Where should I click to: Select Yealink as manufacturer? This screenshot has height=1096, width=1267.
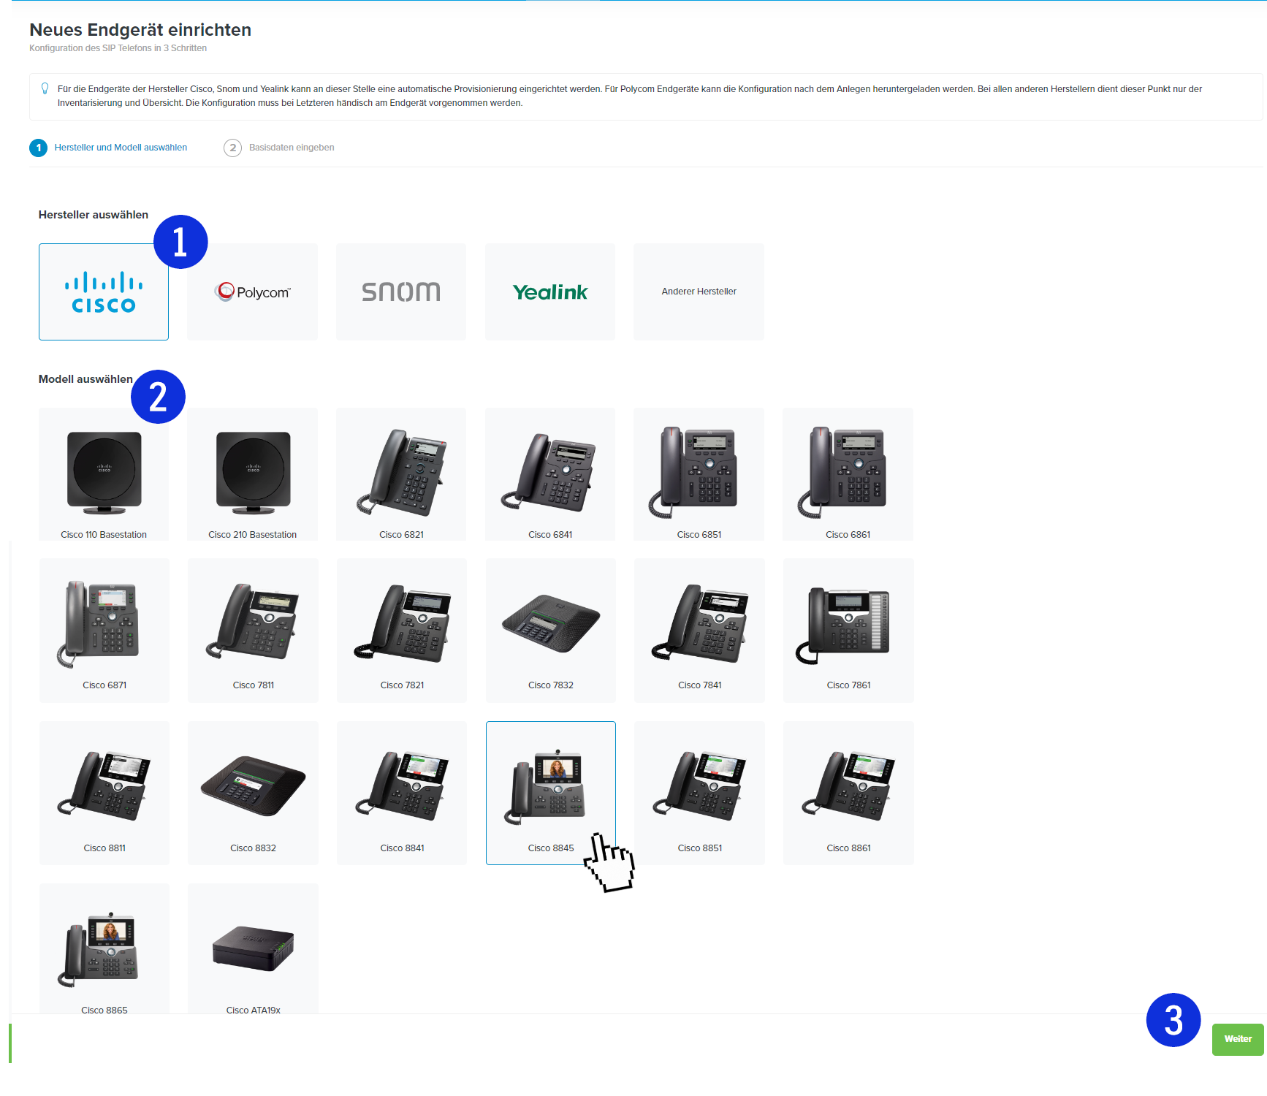click(550, 292)
